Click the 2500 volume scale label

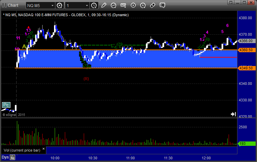(243, 127)
